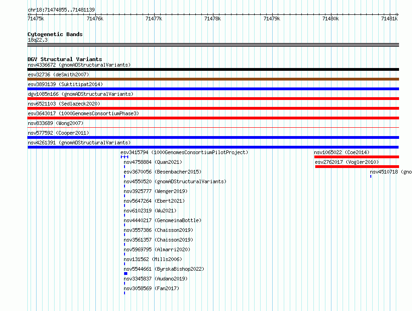Viewport: 412px width, 311px height.
Task: Open nsv131562 (Mills2006) label
Action: 153,259
